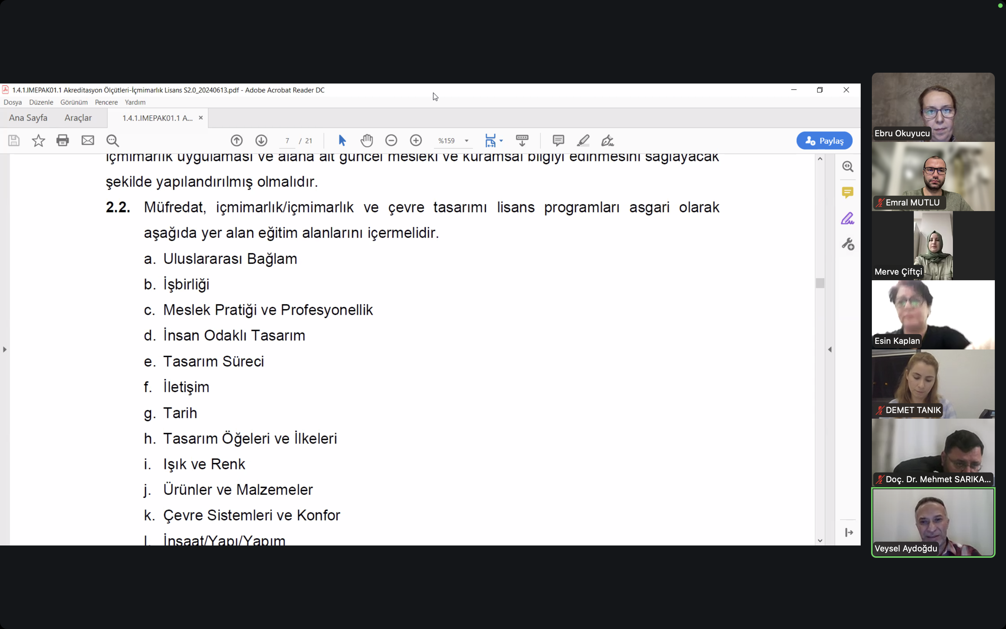
Task: Open the %159 zoom level dropdown
Action: tap(466, 140)
